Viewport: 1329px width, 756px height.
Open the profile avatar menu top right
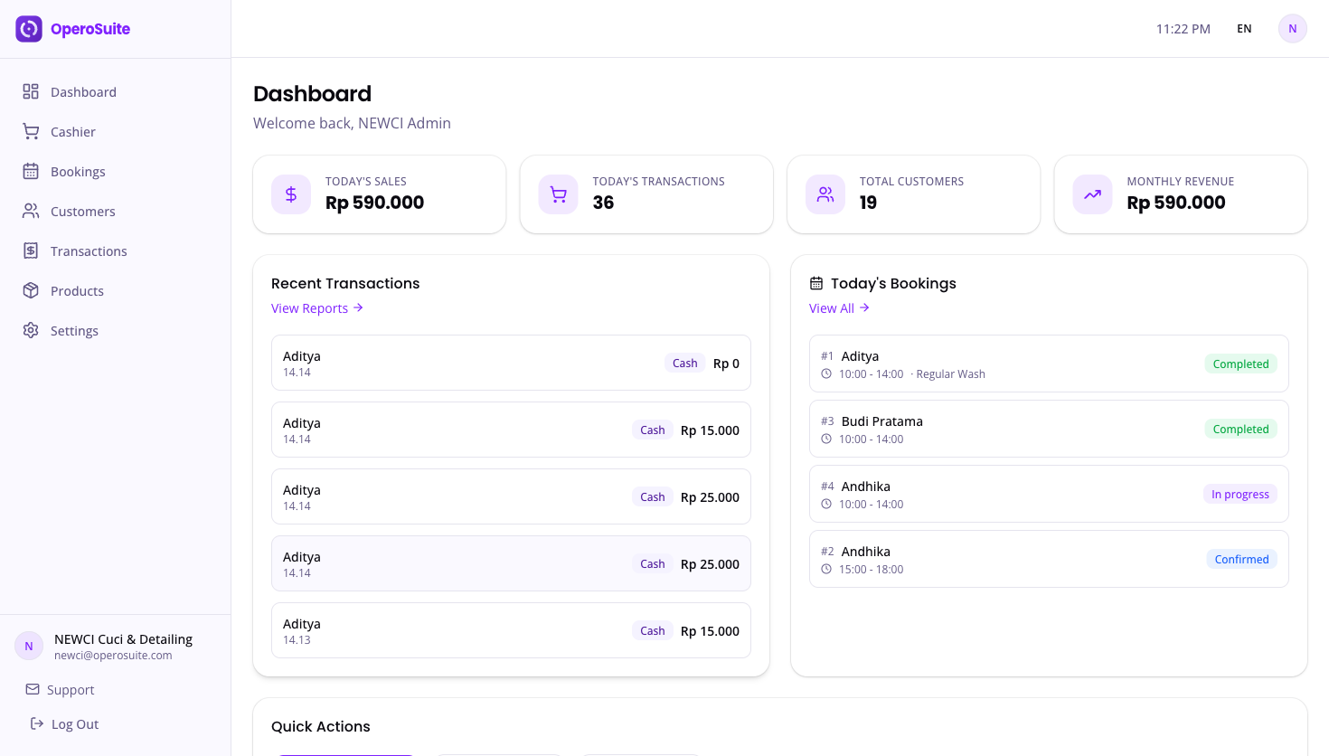point(1292,28)
